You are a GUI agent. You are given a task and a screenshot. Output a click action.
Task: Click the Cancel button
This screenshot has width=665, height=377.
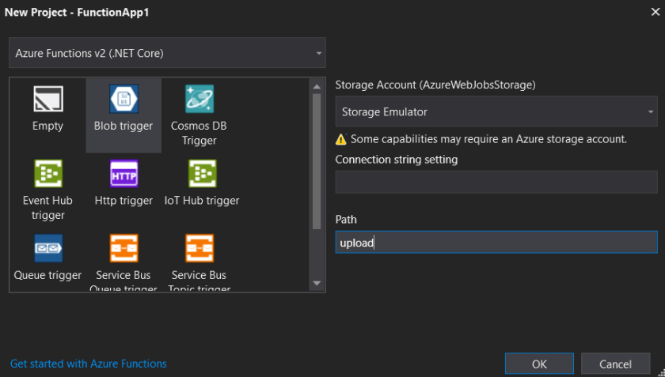click(615, 364)
